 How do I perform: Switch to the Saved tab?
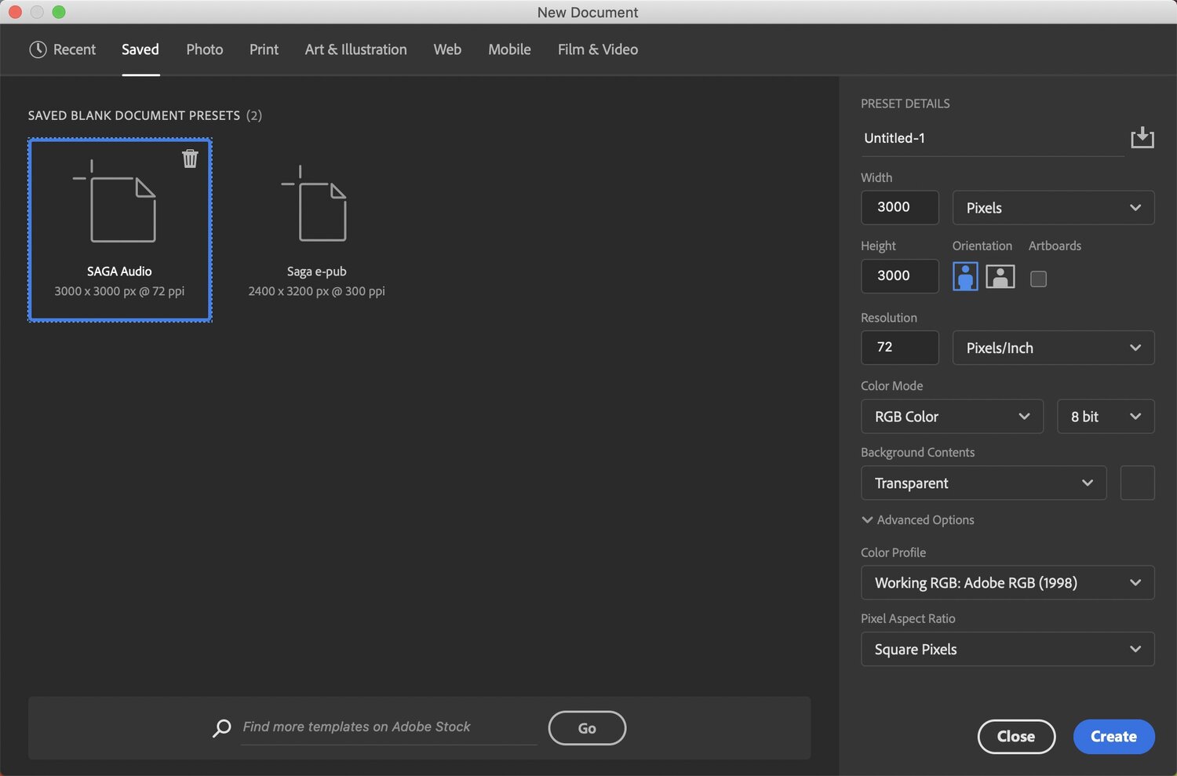[x=140, y=49]
